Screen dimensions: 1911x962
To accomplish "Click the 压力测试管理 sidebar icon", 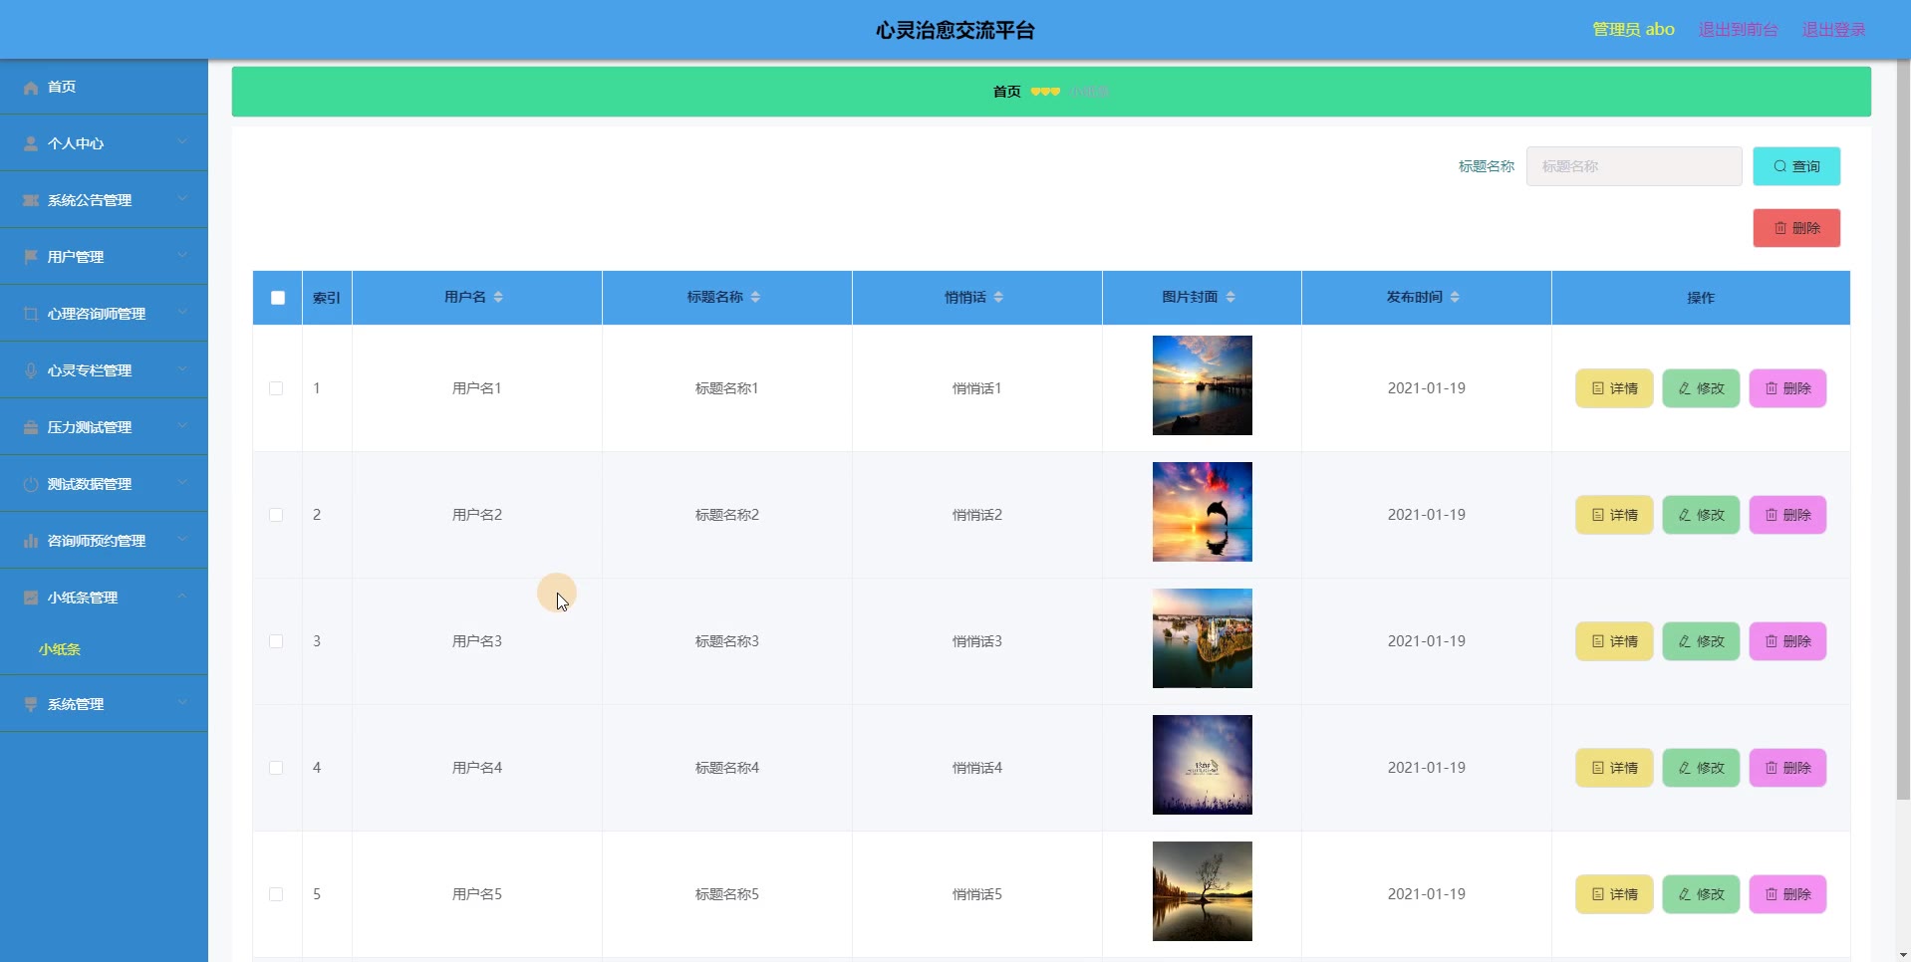I will pos(31,427).
